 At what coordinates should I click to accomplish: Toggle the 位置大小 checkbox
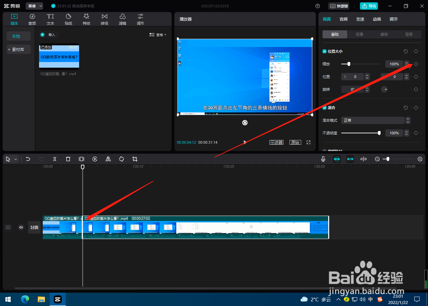pos(324,51)
